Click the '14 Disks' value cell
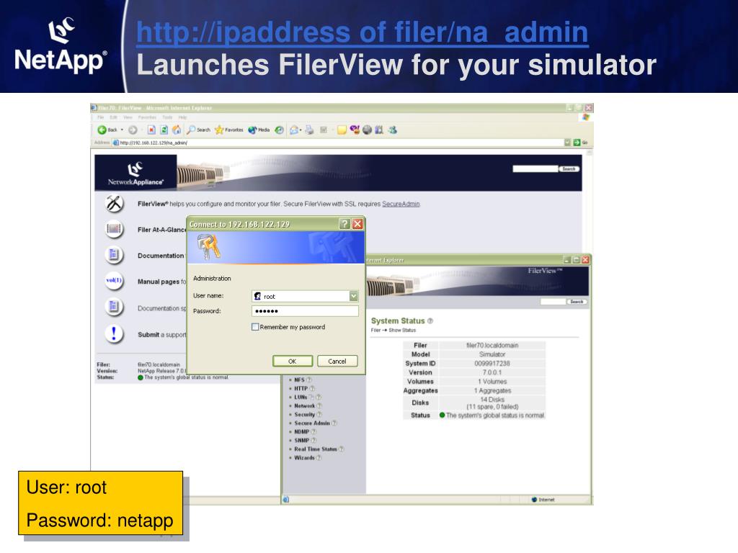 pyautogui.click(x=492, y=403)
